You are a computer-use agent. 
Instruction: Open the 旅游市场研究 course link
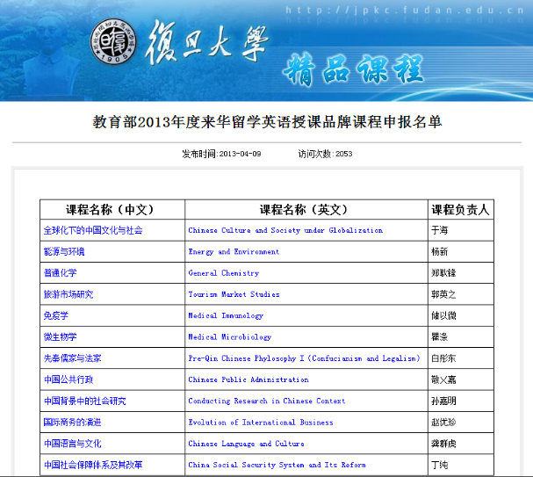tap(68, 294)
